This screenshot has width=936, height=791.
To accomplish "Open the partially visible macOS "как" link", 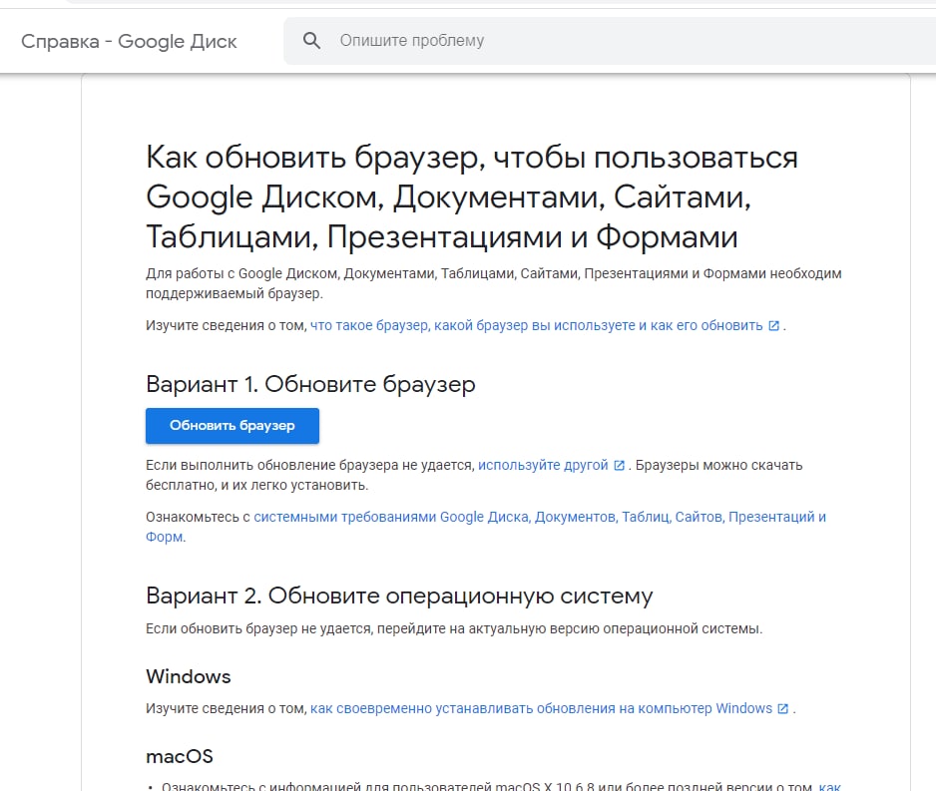I will (x=830, y=786).
